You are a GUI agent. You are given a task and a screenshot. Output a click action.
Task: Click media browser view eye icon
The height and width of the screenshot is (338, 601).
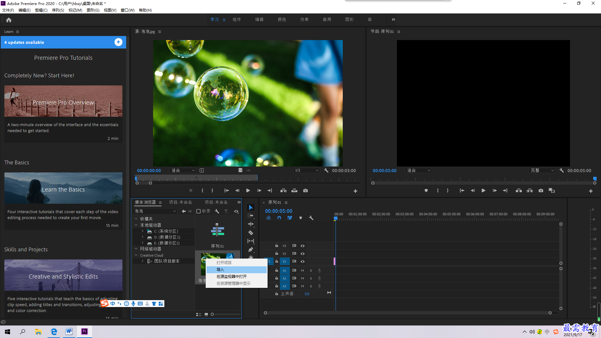pyautogui.click(x=236, y=211)
